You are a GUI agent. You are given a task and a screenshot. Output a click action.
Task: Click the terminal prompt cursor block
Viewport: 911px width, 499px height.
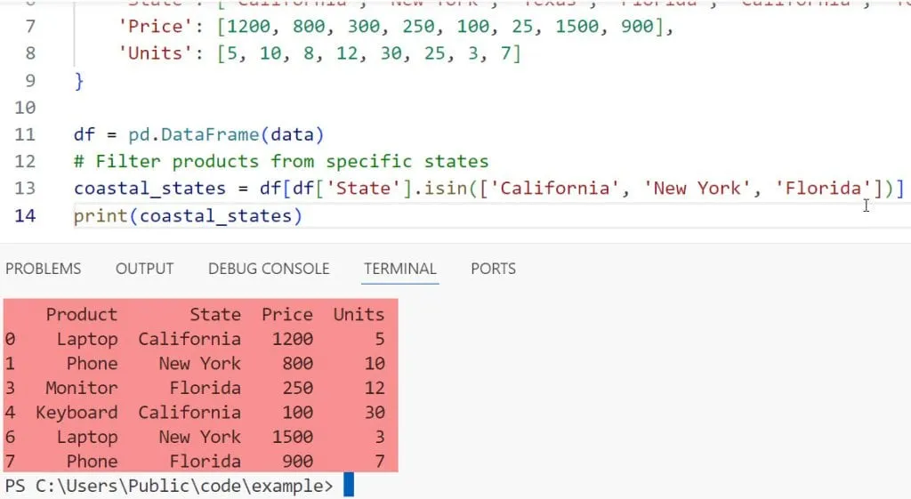pyautogui.click(x=349, y=486)
